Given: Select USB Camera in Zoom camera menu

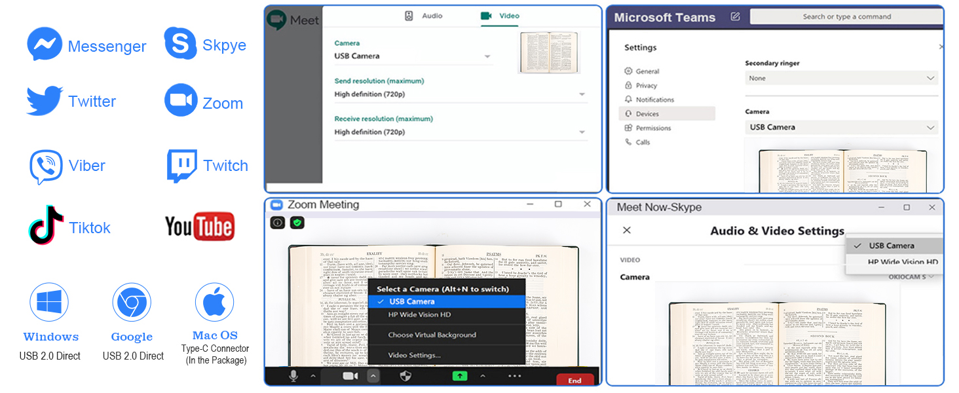Looking at the screenshot, I should click(447, 302).
